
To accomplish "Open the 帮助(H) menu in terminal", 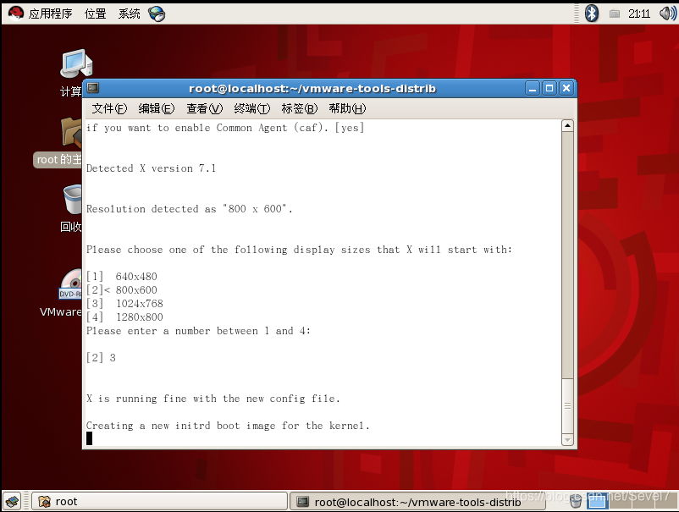I will click(x=347, y=108).
